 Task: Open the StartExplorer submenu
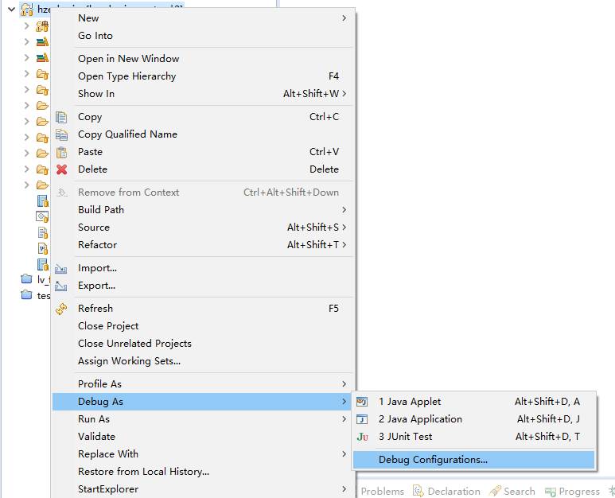tap(203, 489)
